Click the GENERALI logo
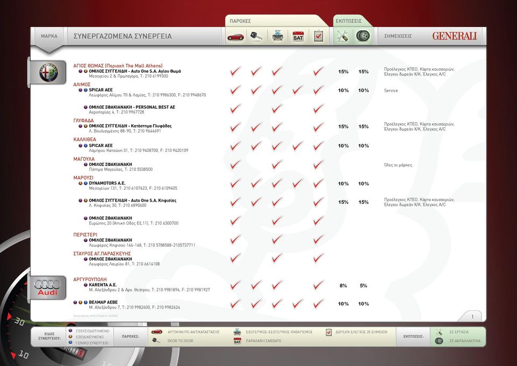The height and width of the screenshot is (366, 517). coord(455,36)
